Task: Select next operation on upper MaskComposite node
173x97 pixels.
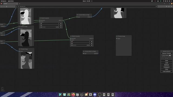Action: [61, 27]
